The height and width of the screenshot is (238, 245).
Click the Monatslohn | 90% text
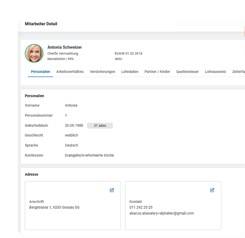(61, 59)
